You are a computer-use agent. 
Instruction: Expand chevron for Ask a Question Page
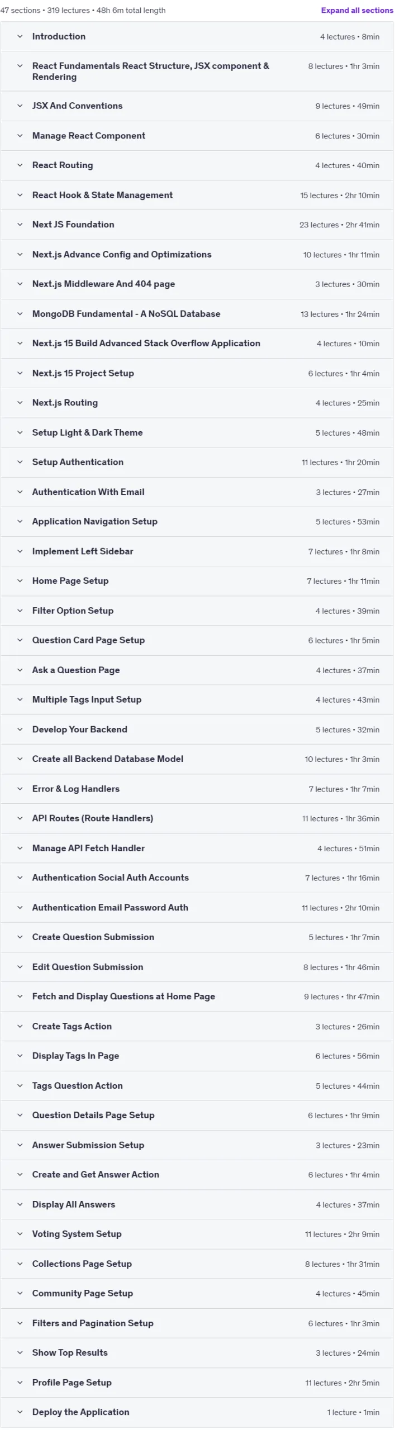20,670
